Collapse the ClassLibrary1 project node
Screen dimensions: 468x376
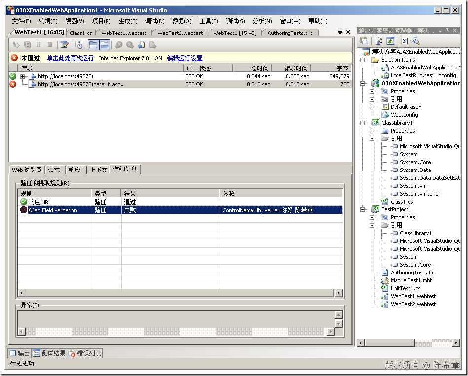point(362,123)
